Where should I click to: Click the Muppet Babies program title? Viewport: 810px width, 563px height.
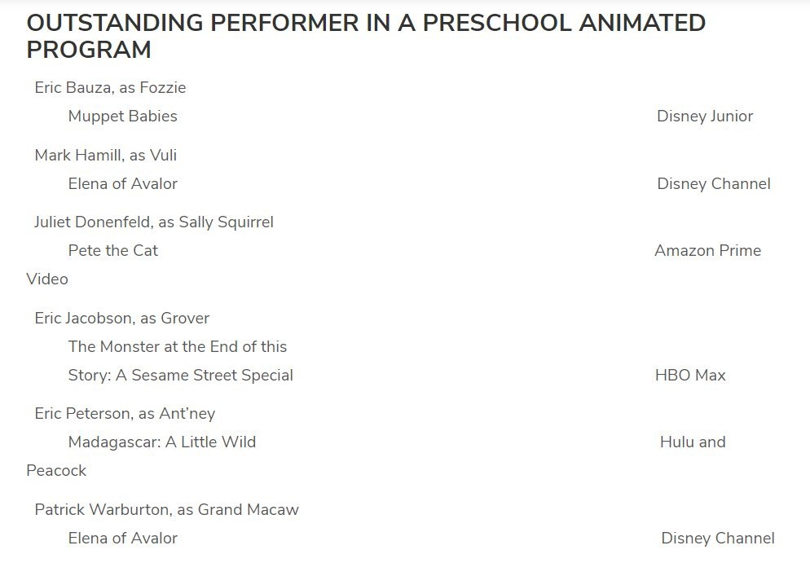coord(122,116)
